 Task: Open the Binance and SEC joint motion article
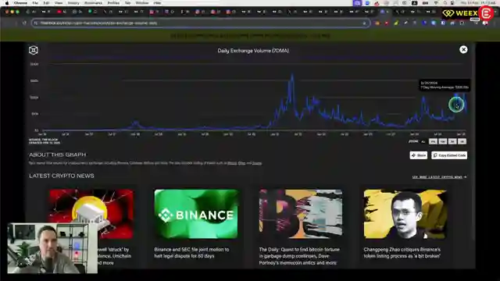point(191,253)
